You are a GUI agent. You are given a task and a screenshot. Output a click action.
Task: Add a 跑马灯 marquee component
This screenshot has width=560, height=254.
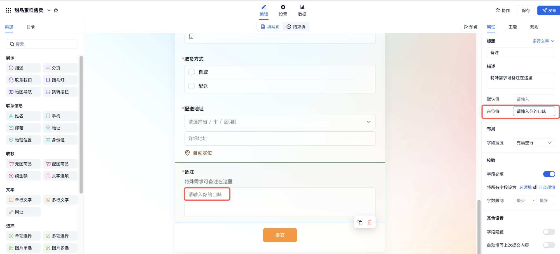point(60,80)
